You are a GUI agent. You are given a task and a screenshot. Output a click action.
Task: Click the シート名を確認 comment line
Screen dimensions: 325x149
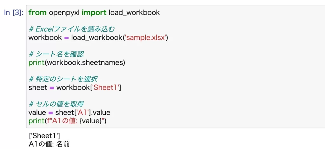56,54
